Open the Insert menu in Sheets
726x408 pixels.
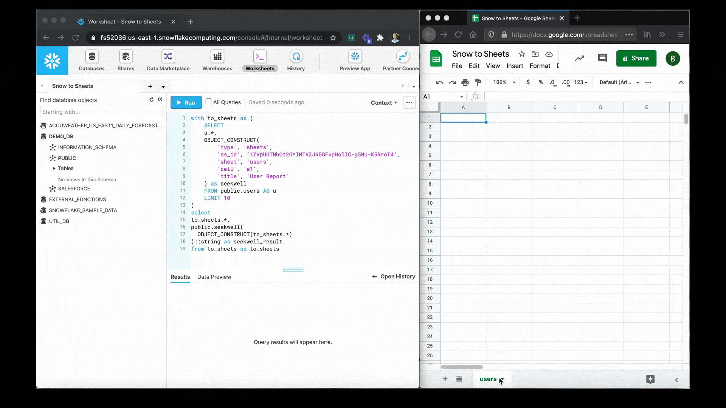tap(515, 66)
